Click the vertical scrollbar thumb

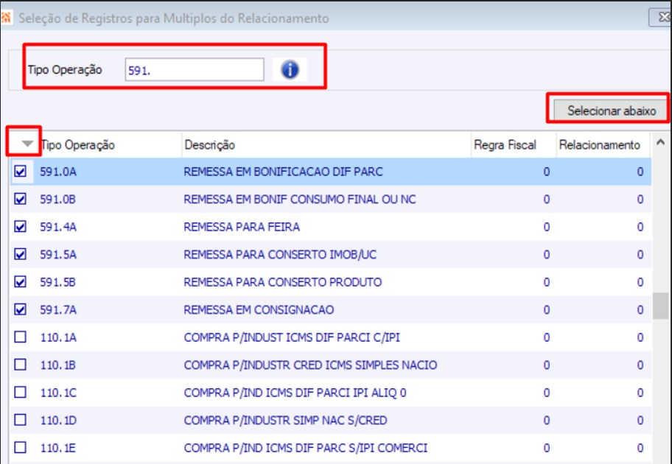(x=660, y=306)
